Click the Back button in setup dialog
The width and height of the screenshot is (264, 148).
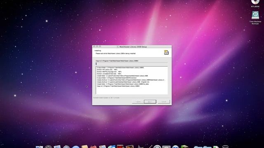(x=138, y=102)
